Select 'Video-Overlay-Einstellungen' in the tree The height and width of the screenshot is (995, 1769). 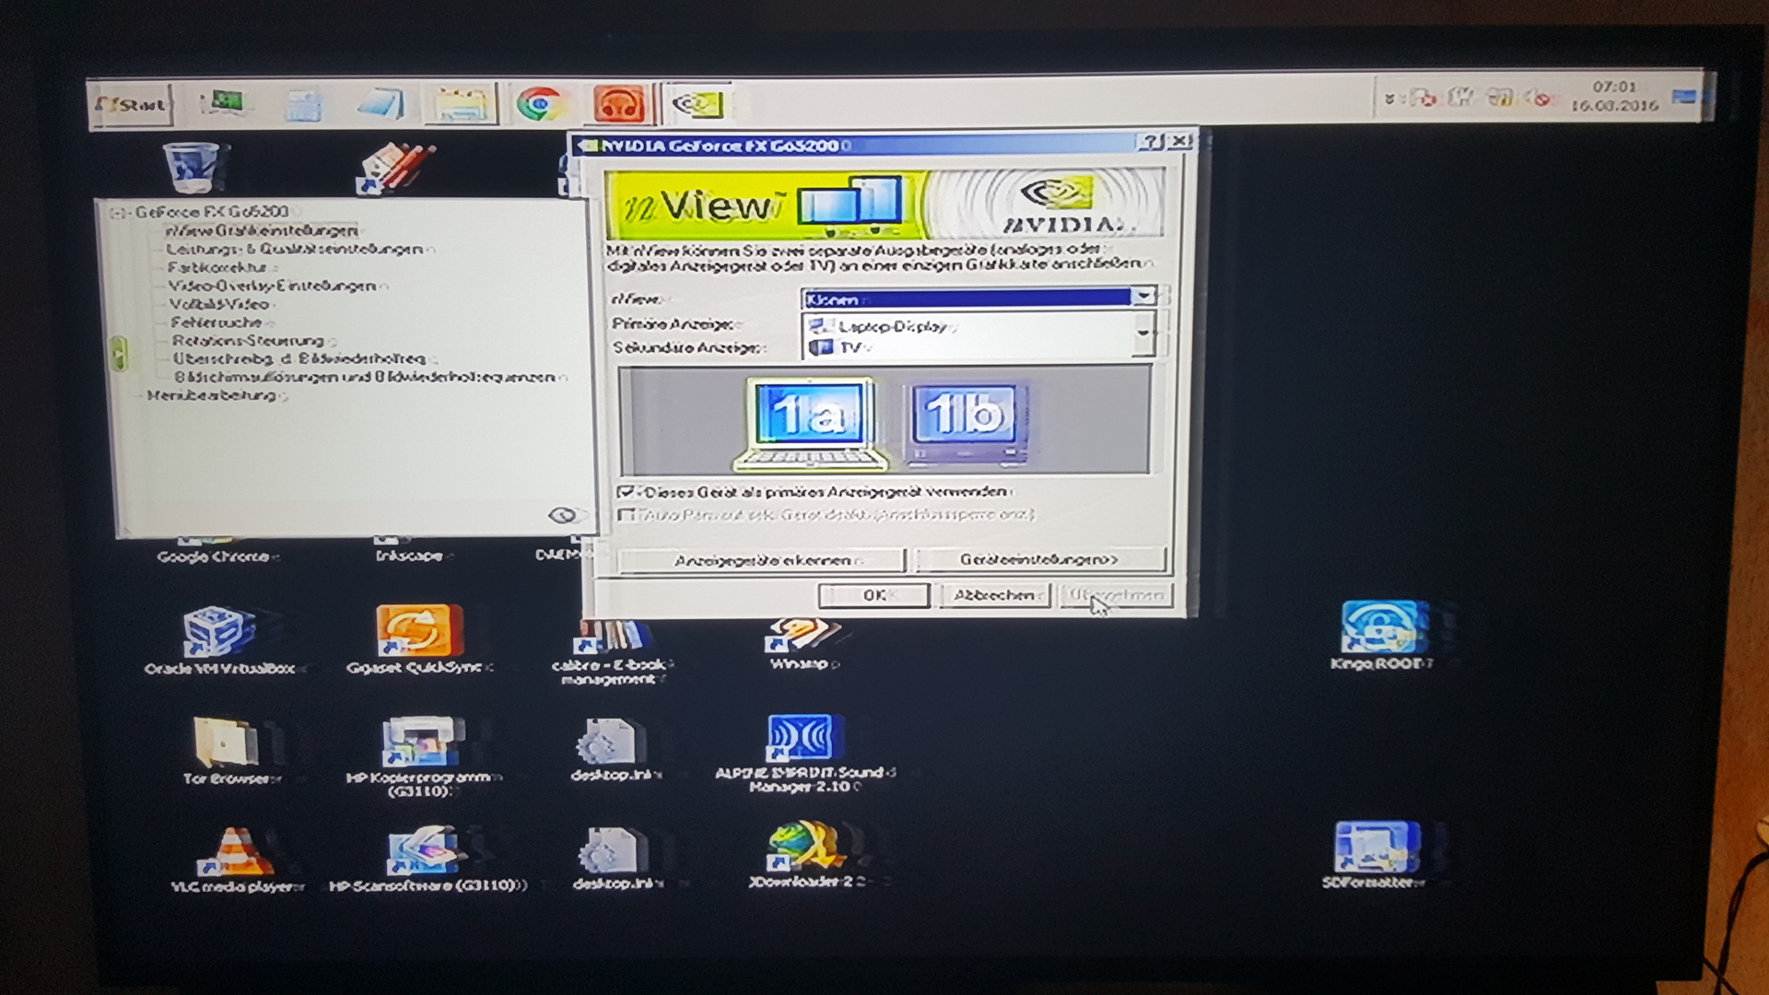pos(274,286)
